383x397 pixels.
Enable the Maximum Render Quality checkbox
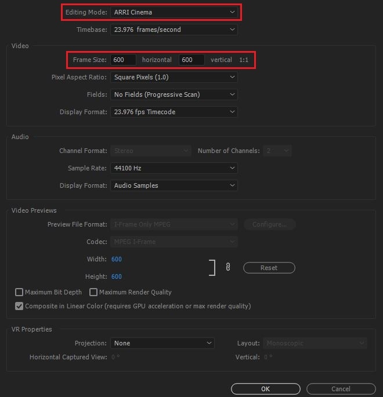(93, 292)
